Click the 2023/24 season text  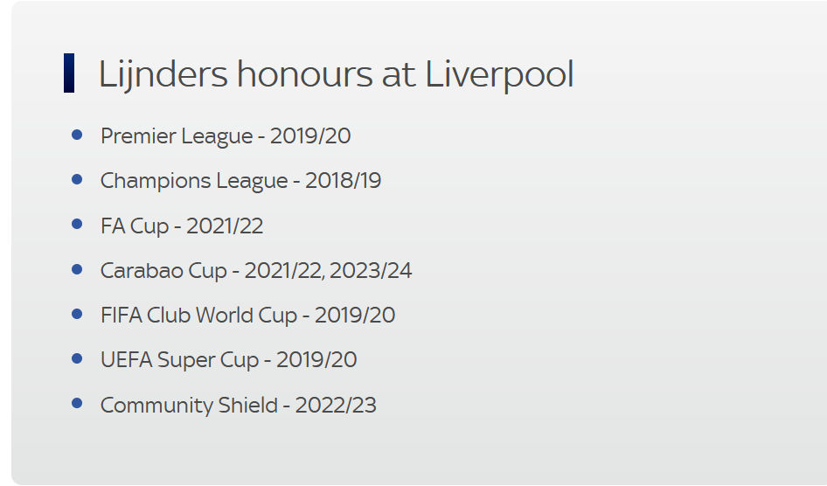point(371,271)
